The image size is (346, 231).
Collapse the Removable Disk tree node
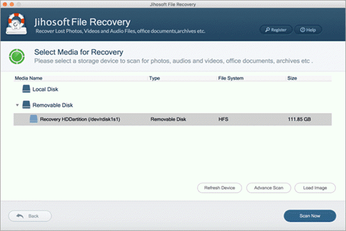(x=17, y=105)
